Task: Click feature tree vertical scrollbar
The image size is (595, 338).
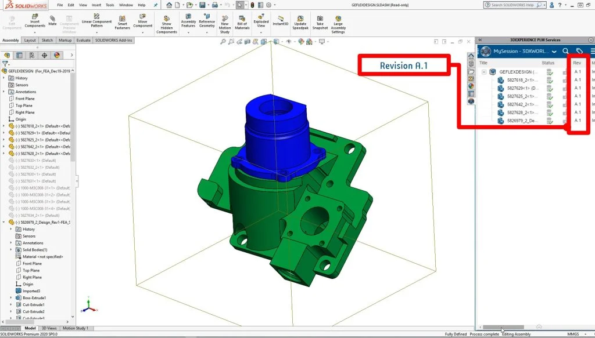Action: (x=73, y=117)
